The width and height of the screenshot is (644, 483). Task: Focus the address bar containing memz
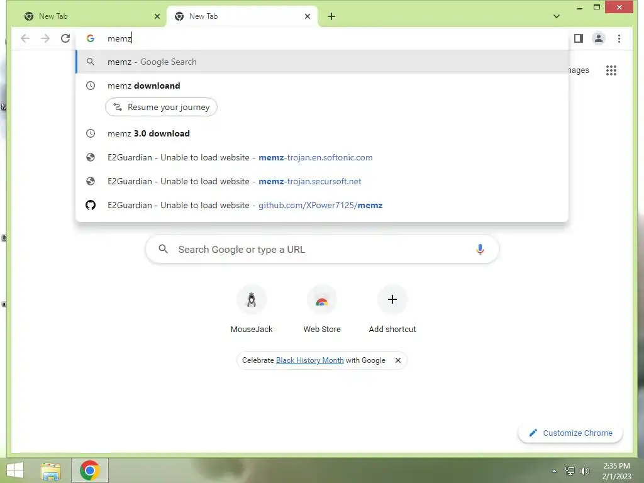(323, 38)
